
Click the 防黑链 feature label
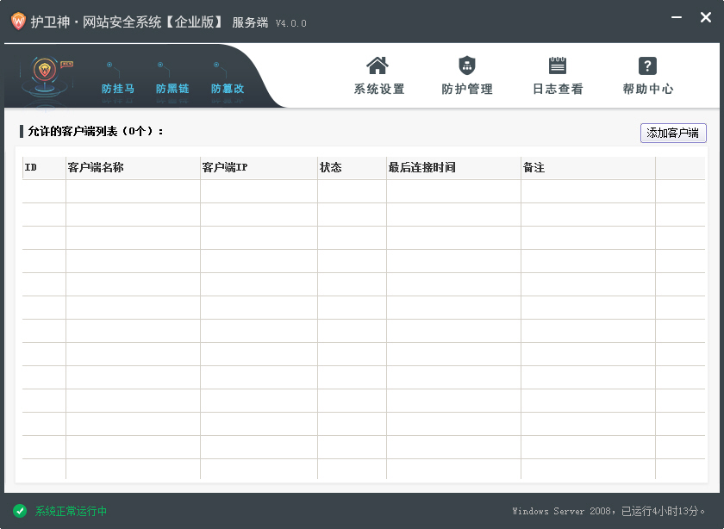coord(172,89)
